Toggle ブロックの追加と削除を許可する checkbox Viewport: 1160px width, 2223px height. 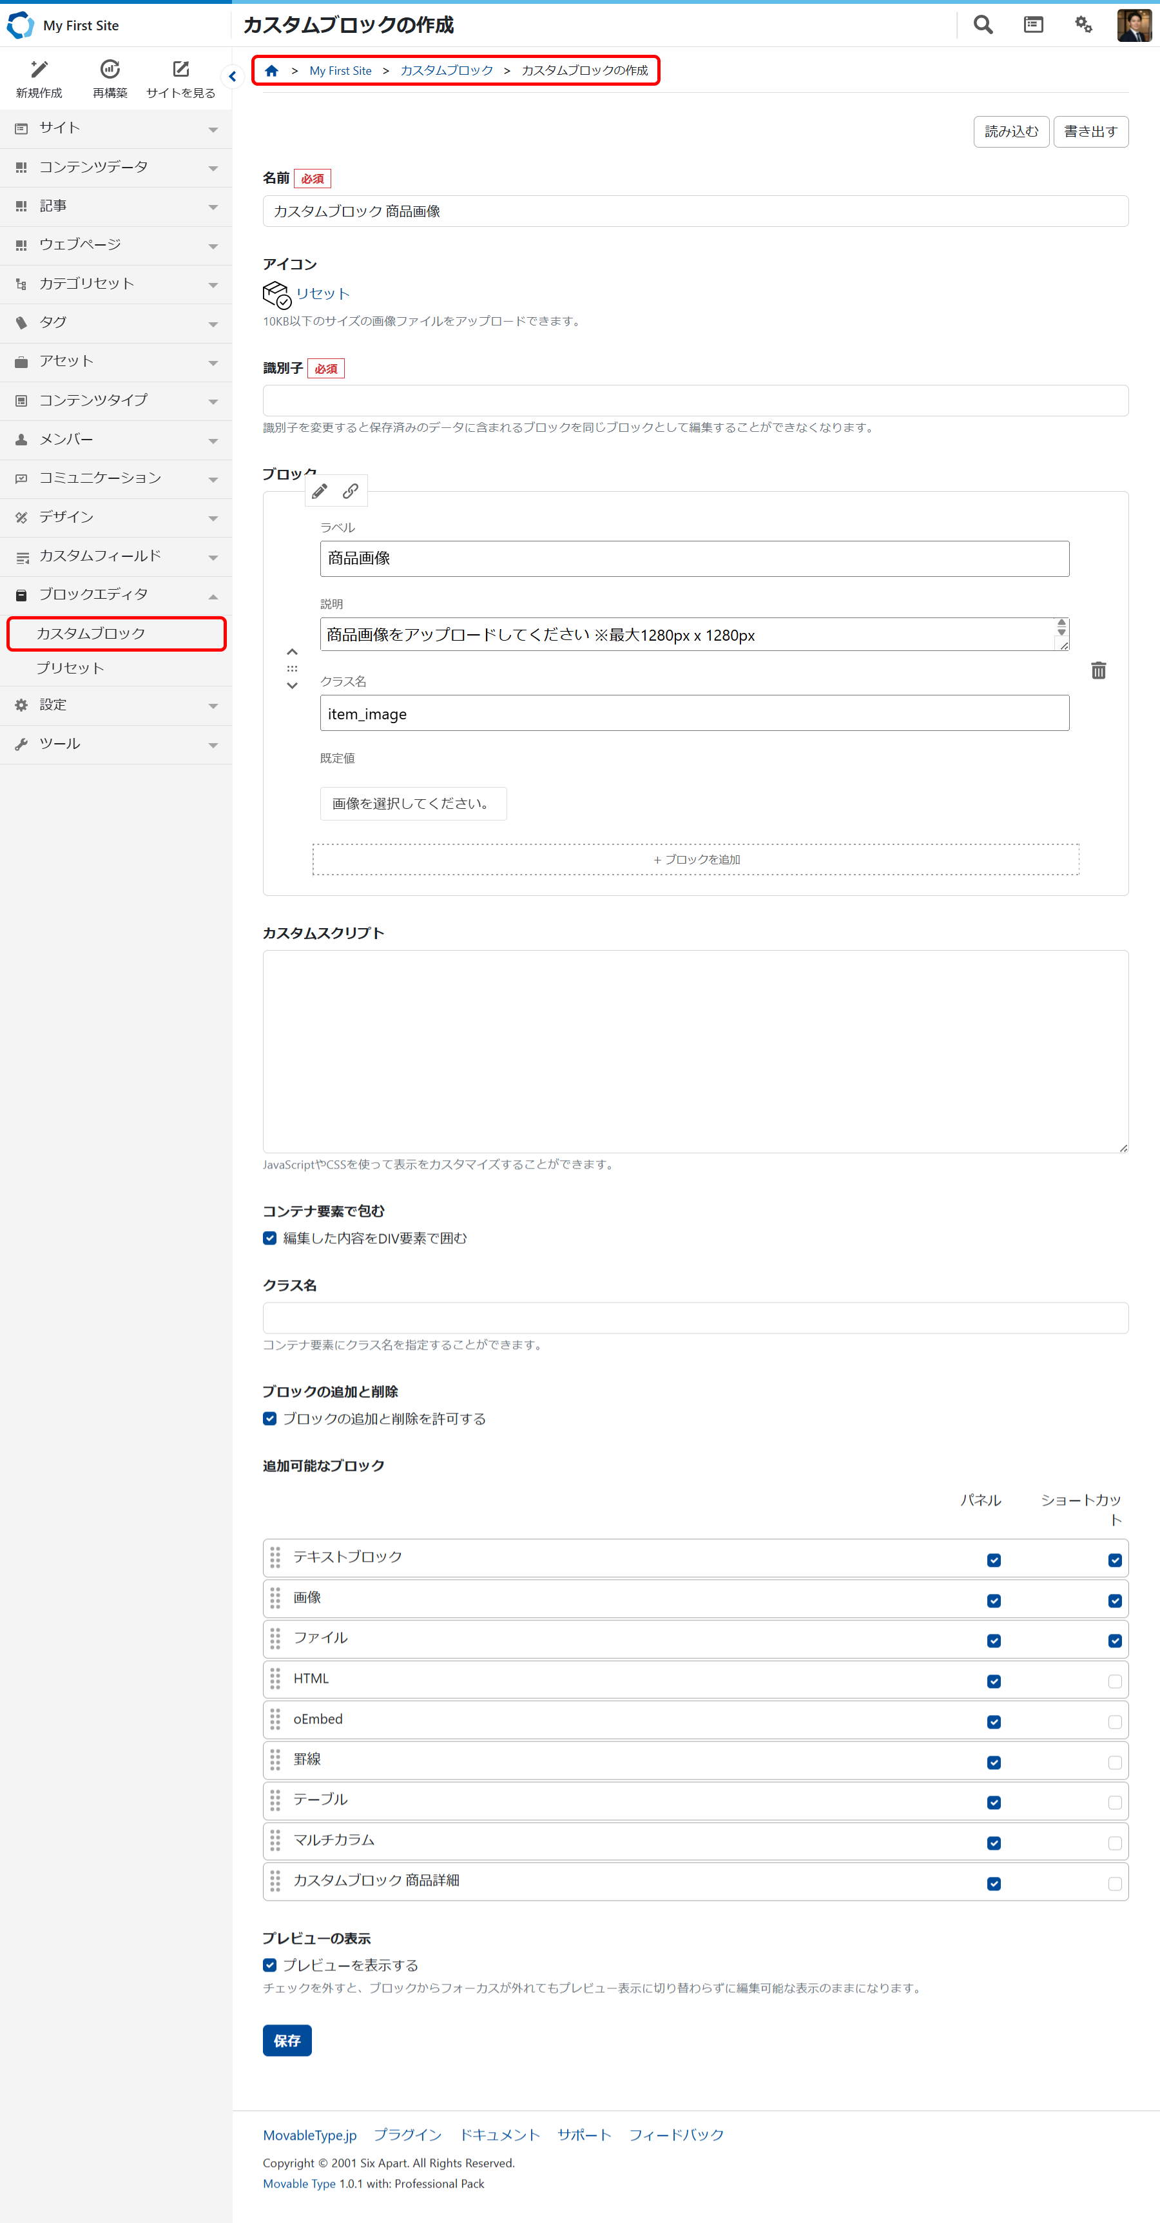[x=270, y=1419]
